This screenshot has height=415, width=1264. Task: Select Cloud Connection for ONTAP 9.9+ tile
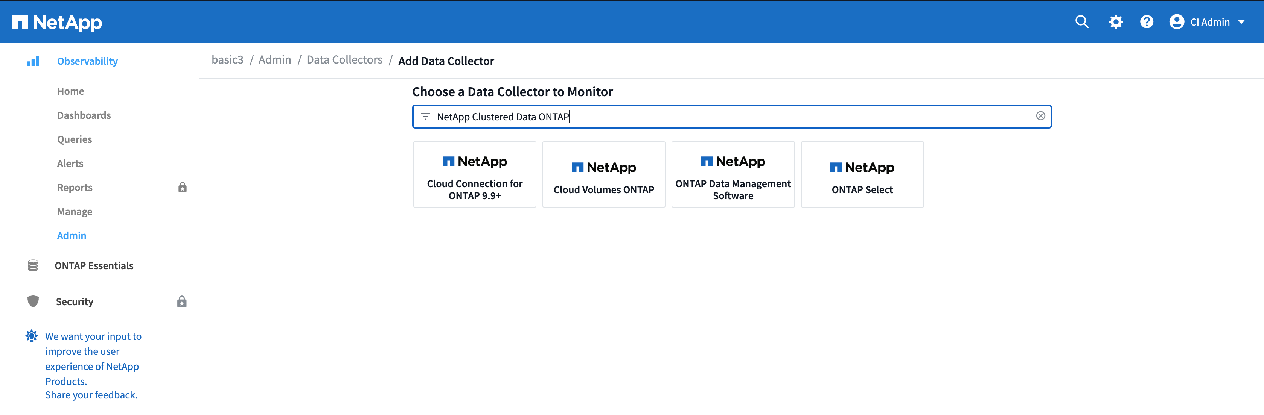tap(475, 174)
